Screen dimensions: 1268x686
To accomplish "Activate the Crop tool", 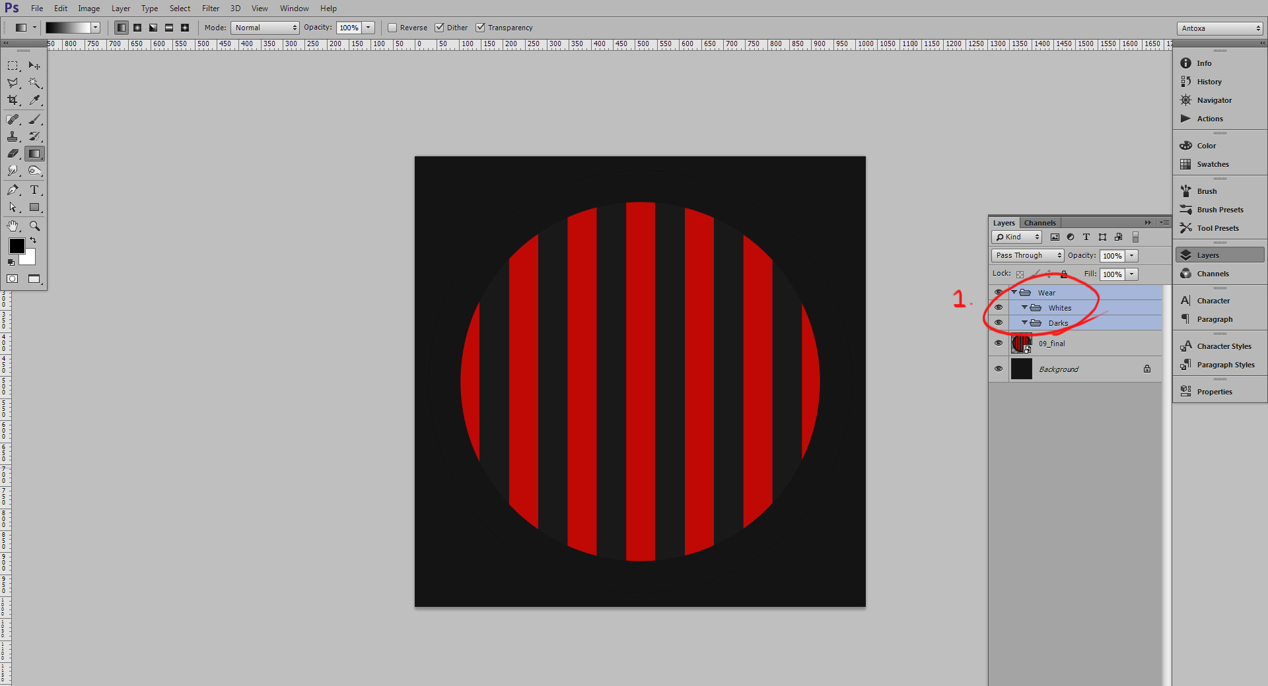I will 13,100.
